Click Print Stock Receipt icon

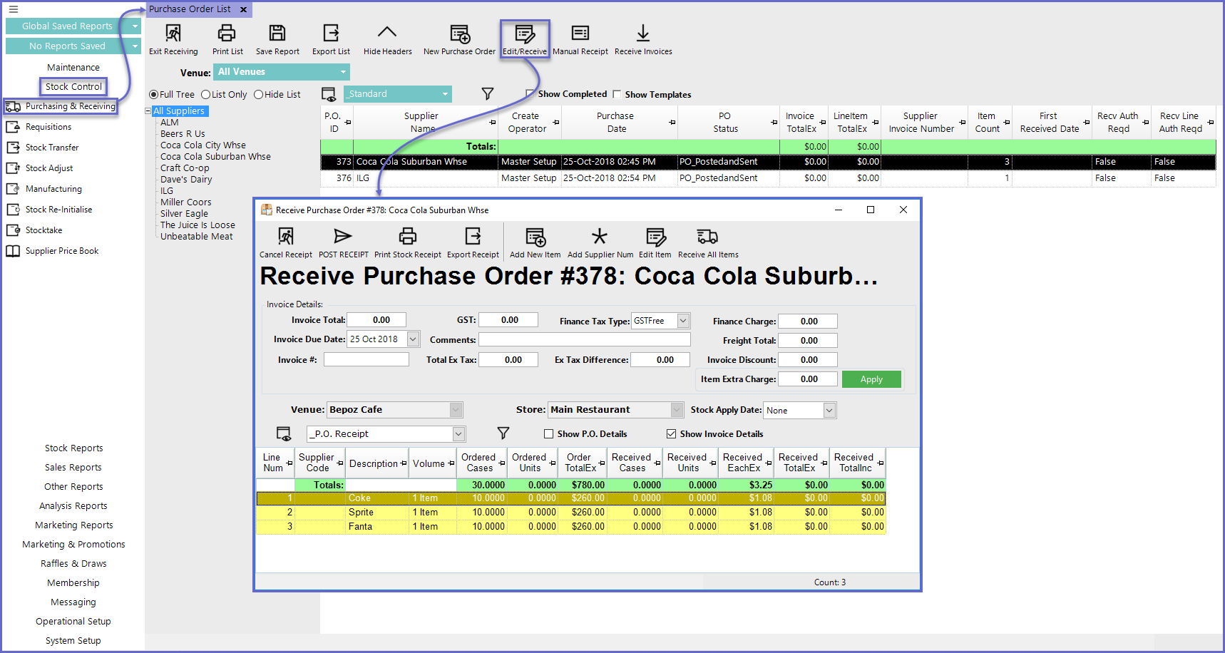408,236
